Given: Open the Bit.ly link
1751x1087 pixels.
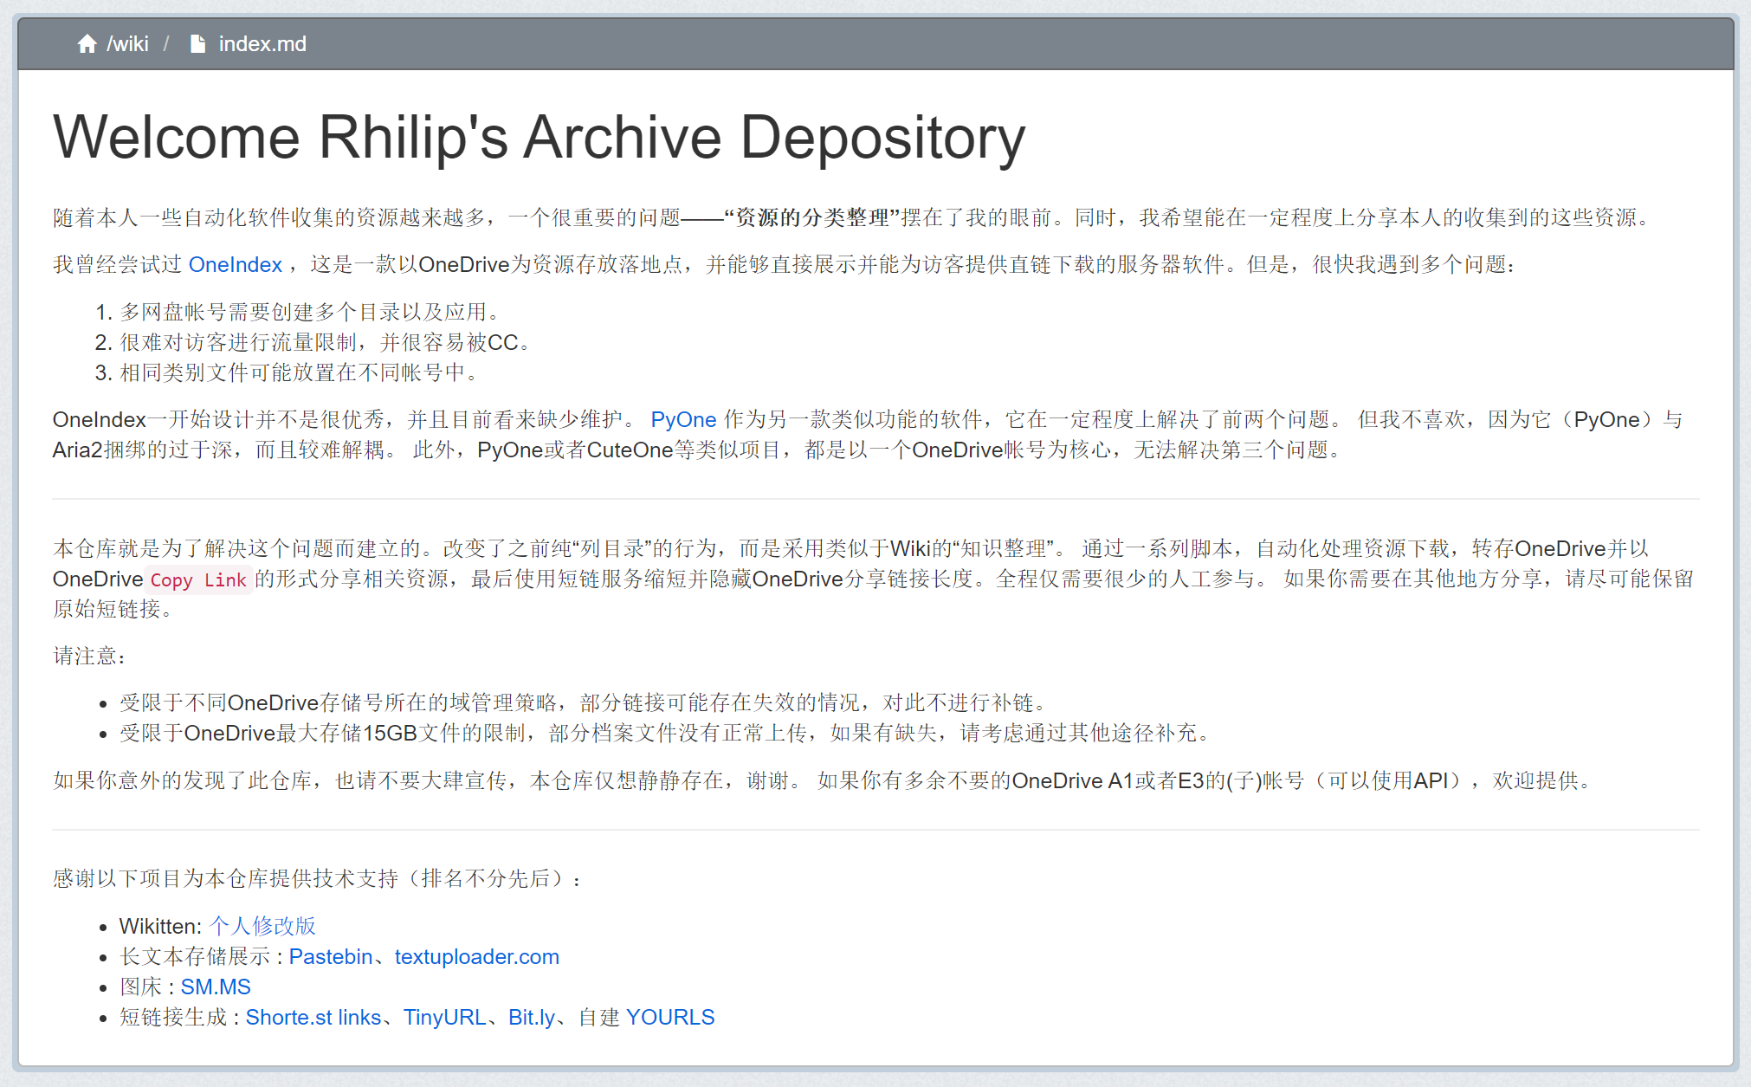Looking at the screenshot, I should tap(532, 1017).
